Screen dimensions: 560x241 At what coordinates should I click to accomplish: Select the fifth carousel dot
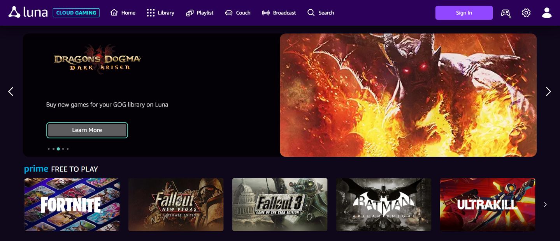68,149
